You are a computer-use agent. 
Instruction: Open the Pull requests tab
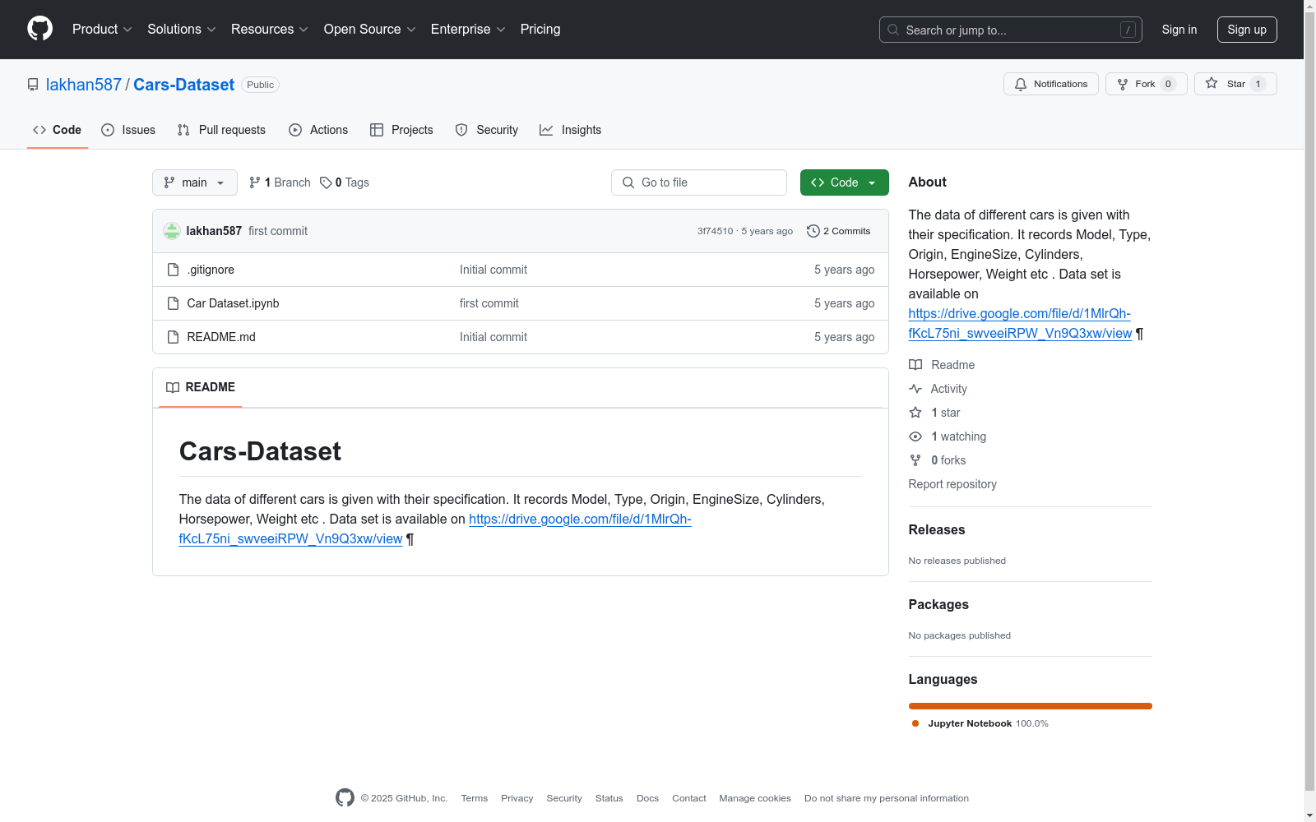click(x=221, y=130)
